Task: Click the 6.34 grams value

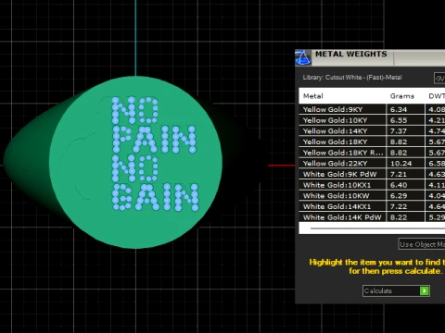Action: pos(399,109)
